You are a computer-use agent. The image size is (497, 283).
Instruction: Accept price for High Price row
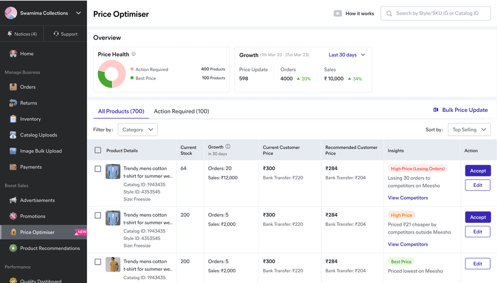coord(478,217)
